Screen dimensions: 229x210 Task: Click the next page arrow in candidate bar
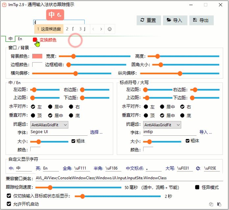click(101, 29)
